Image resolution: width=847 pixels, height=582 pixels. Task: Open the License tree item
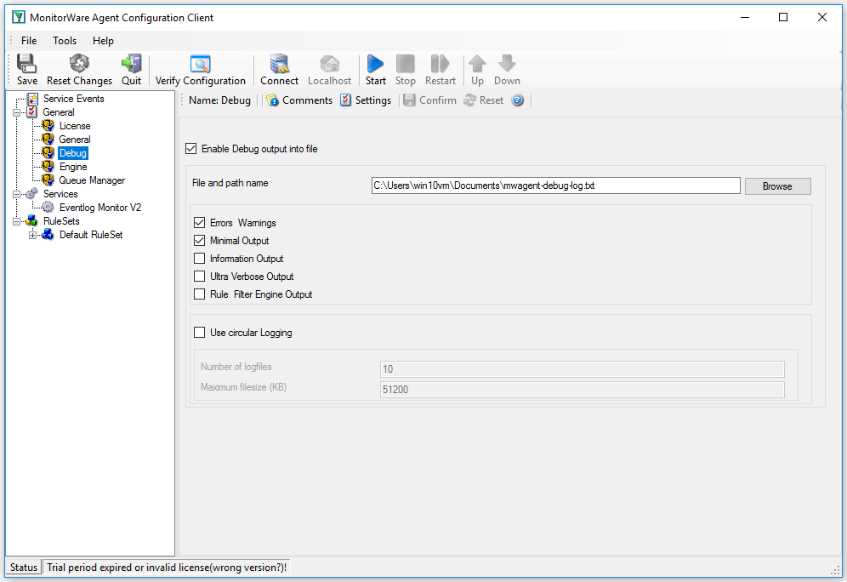point(75,126)
